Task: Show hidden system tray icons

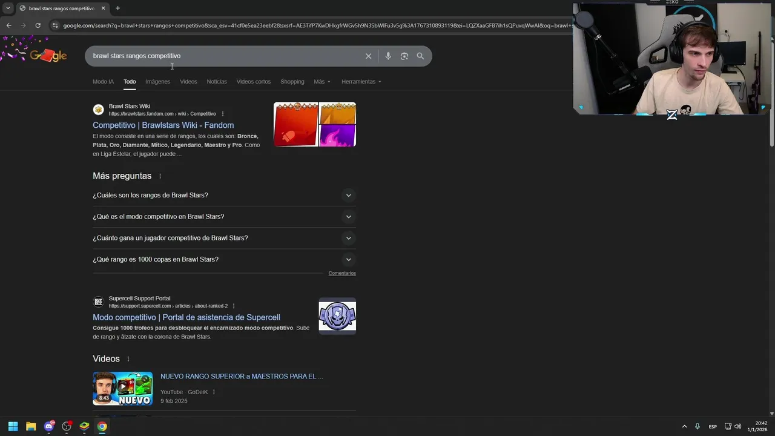Action: tap(685, 426)
